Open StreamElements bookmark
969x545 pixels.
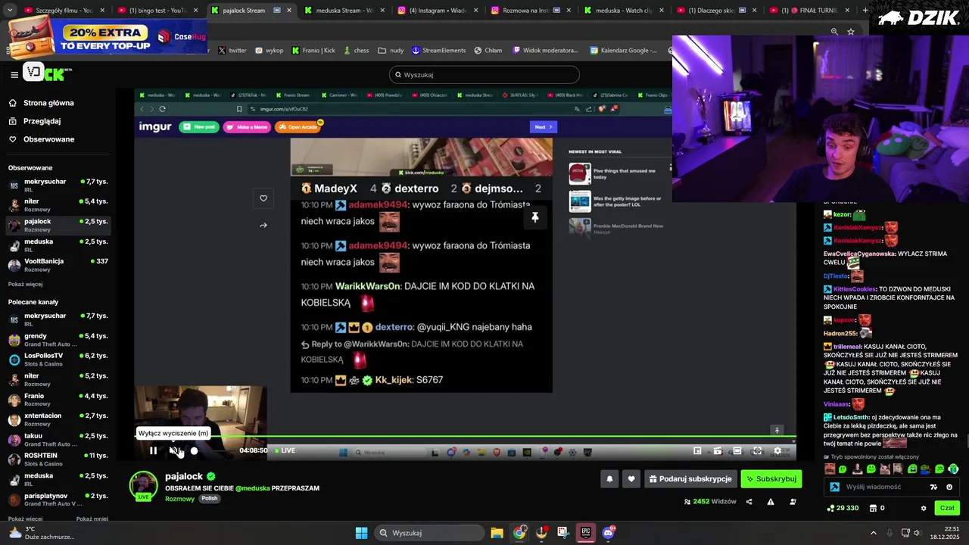pos(439,51)
